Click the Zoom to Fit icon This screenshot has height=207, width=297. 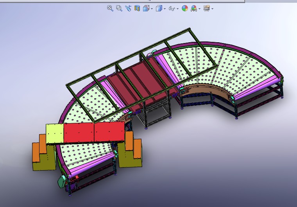pos(110,8)
